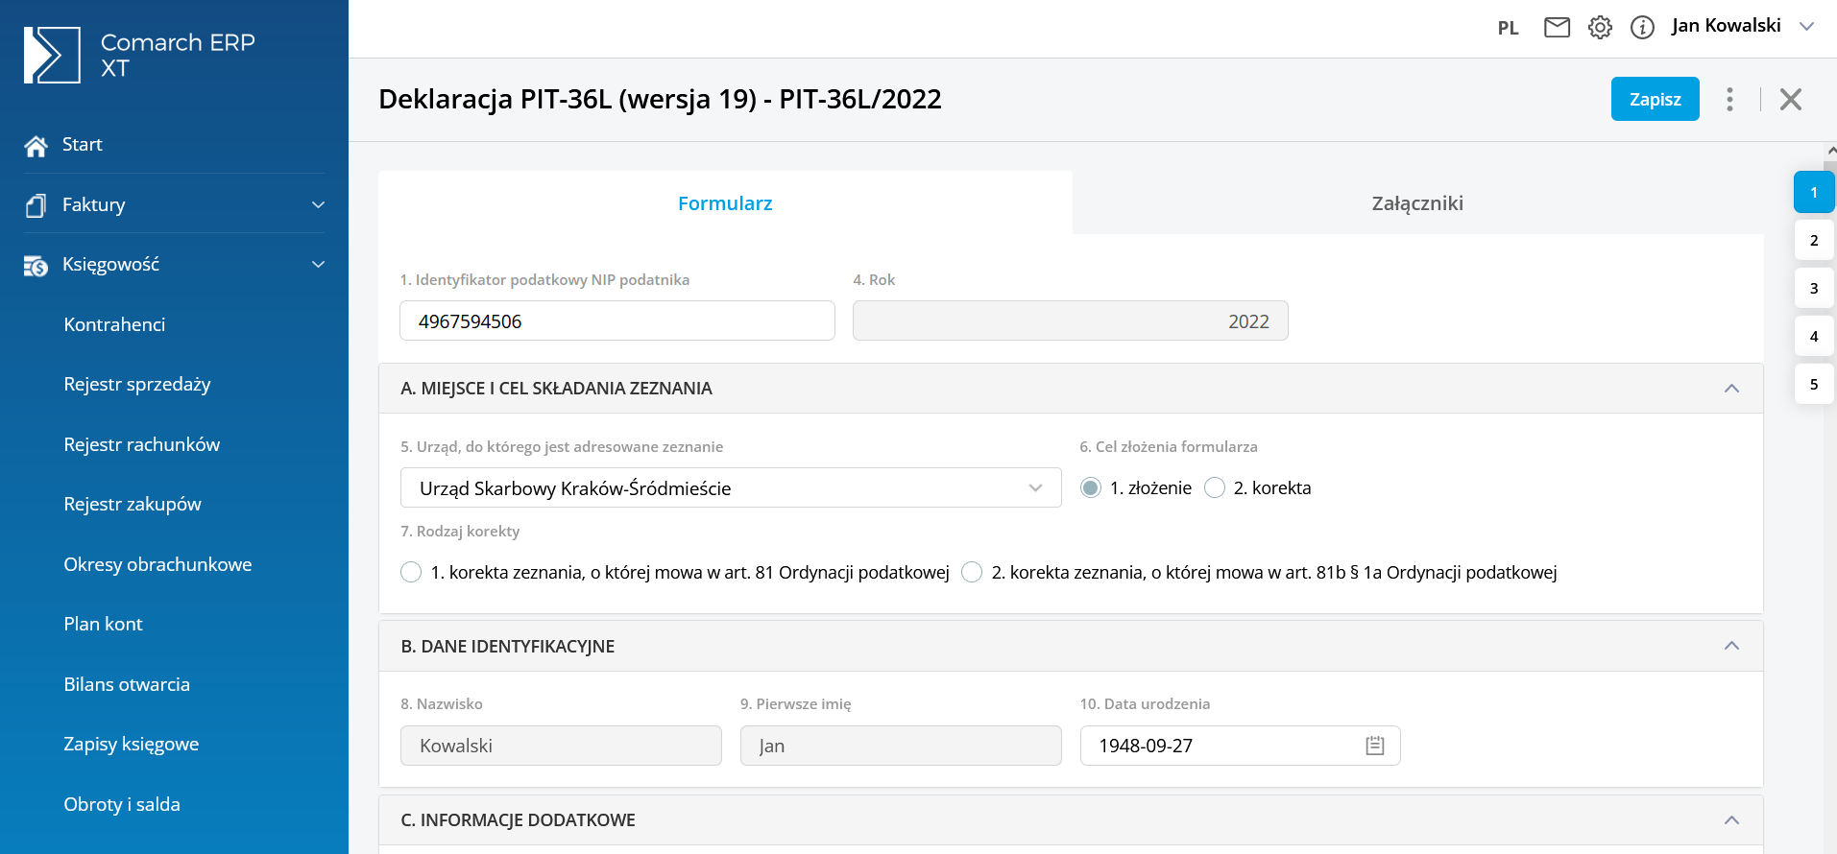This screenshot has height=854, width=1837.
Task: Open the calendar picker for birth date
Action: 1375,746
